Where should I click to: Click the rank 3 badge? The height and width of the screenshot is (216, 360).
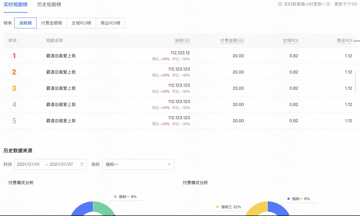tap(14, 88)
